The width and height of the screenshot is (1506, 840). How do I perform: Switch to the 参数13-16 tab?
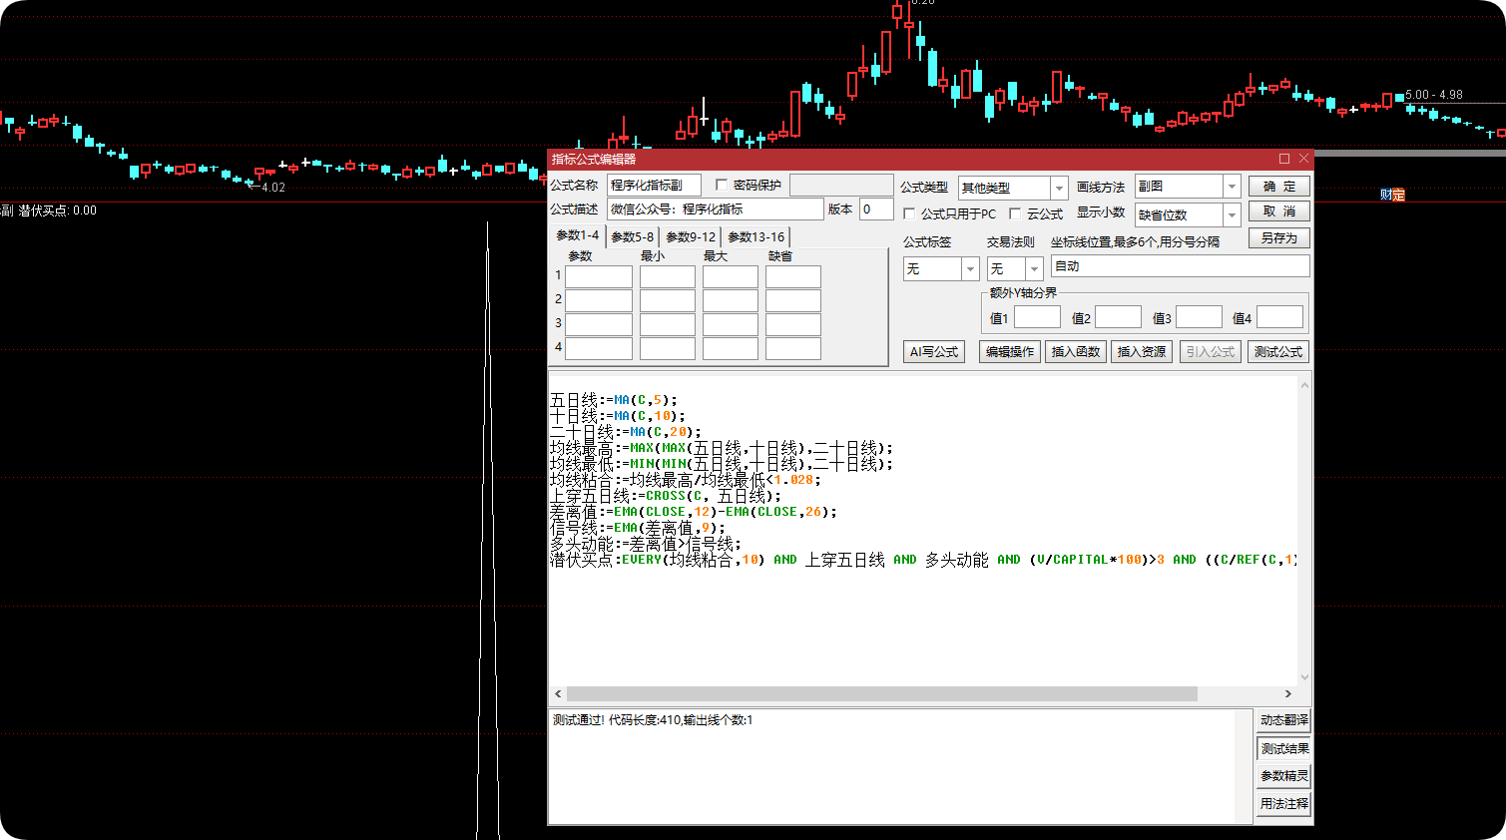click(x=755, y=236)
